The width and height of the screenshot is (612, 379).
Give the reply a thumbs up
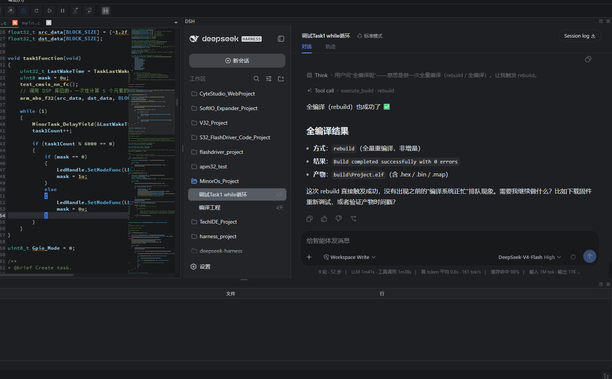pyautogui.click(x=324, y=219)
